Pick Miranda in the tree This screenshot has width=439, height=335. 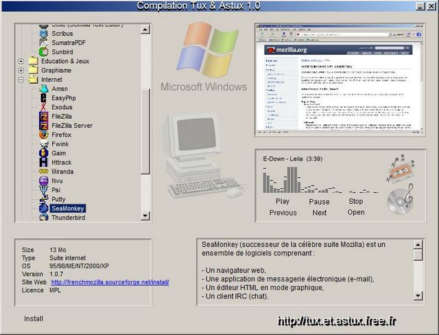pyautogui.click(x=62, y=172)
